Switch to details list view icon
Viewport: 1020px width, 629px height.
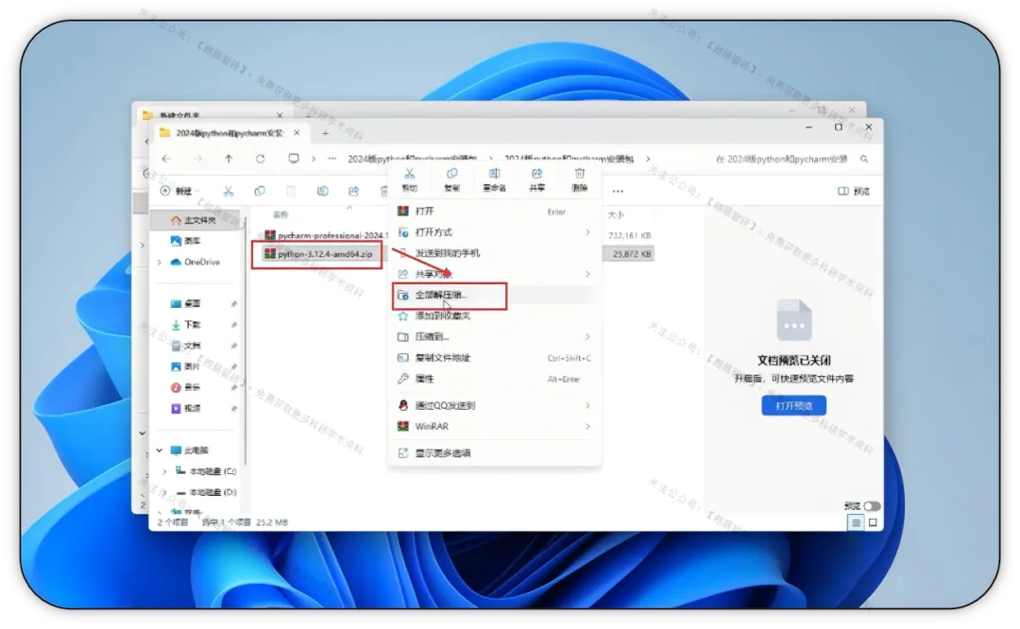point(856,522)
